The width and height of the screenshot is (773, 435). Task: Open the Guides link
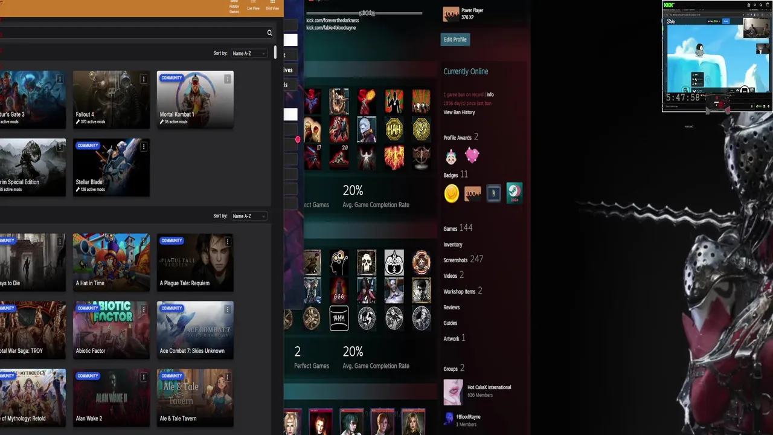tap(451, 323)
